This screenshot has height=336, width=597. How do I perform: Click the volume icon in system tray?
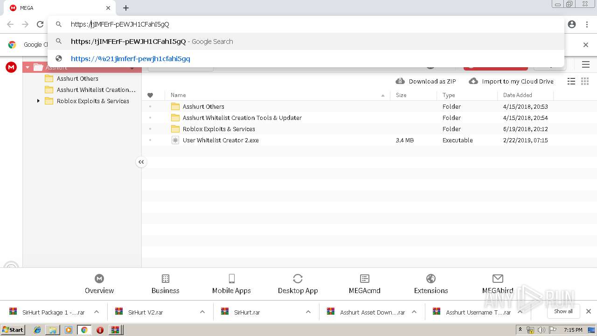[x=541, y=330]
